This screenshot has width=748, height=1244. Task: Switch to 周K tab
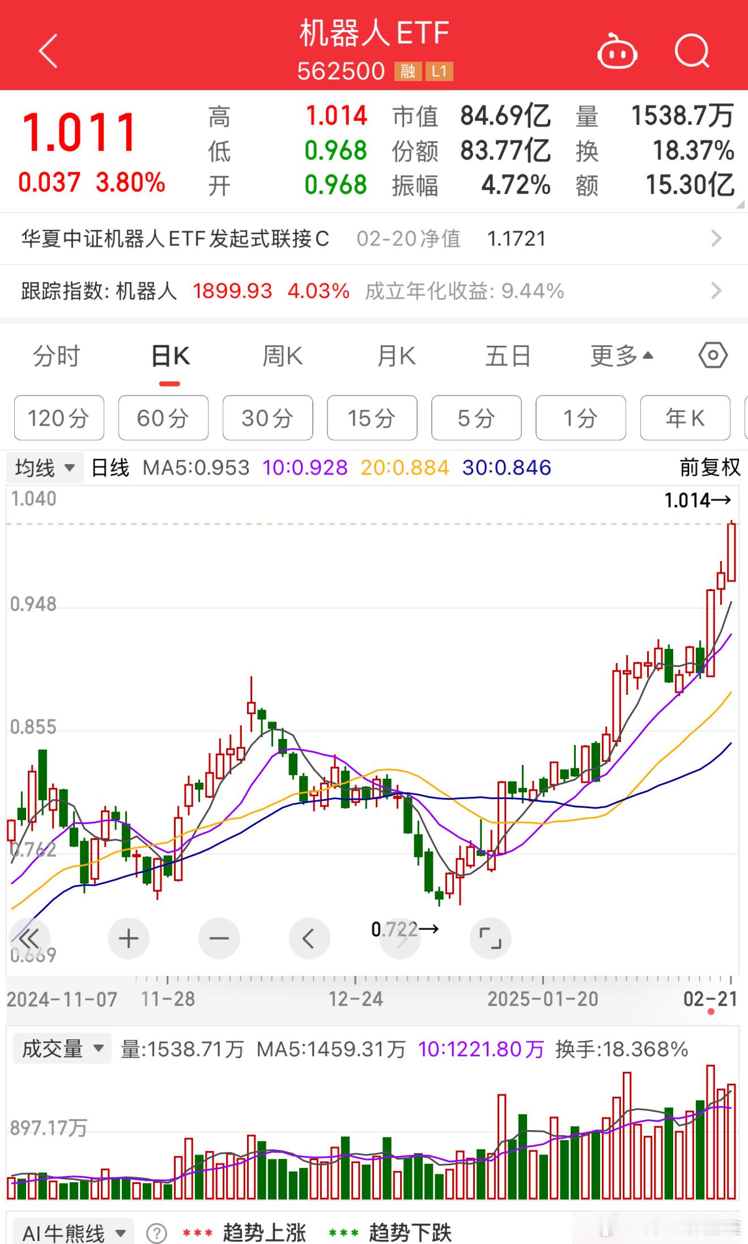pos(283,356)
